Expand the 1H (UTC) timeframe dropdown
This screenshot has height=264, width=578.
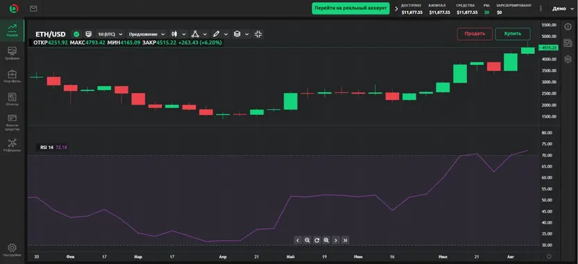(x=110, y=34)
